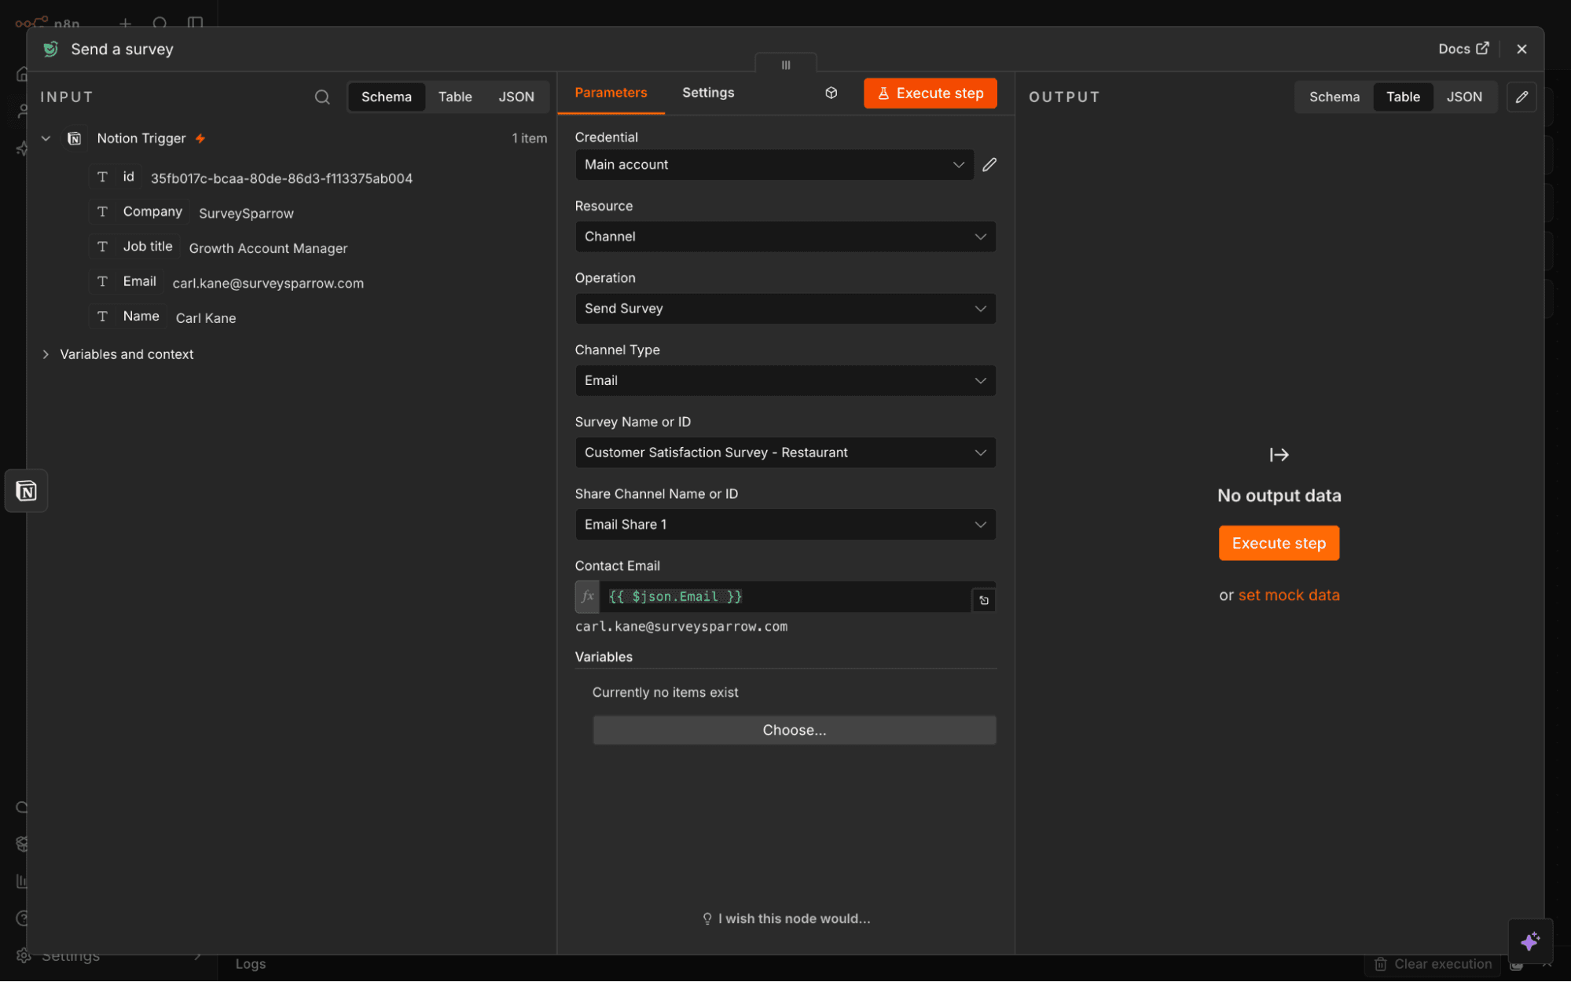Open the Parameters tab
The image size is (1571, 982).
[611, 93]
